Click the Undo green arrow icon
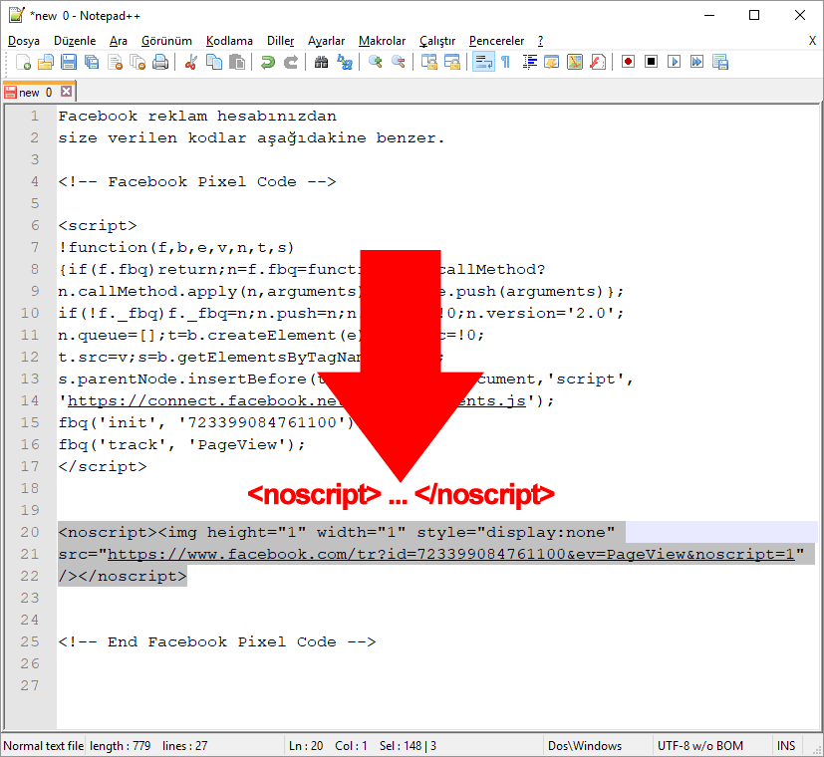Screen dimensions: 824x757 [x=267, y=63]
